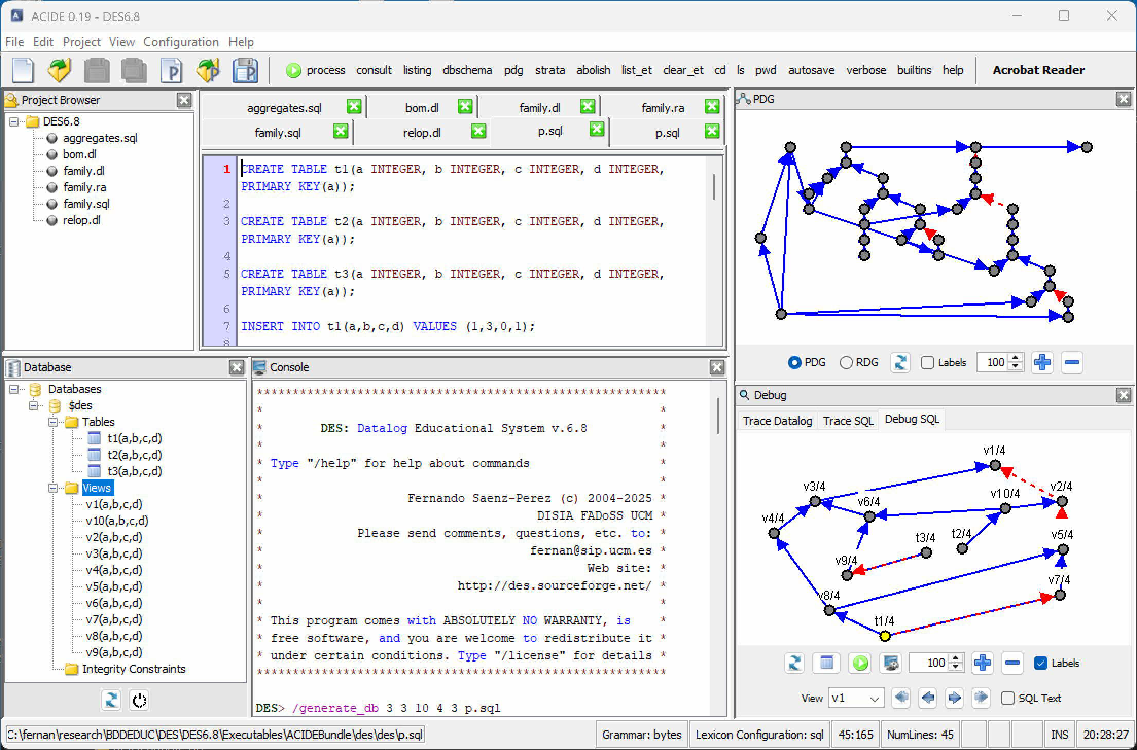
Task: Switch to the Trace SQL tab
Action: (848, 421)
